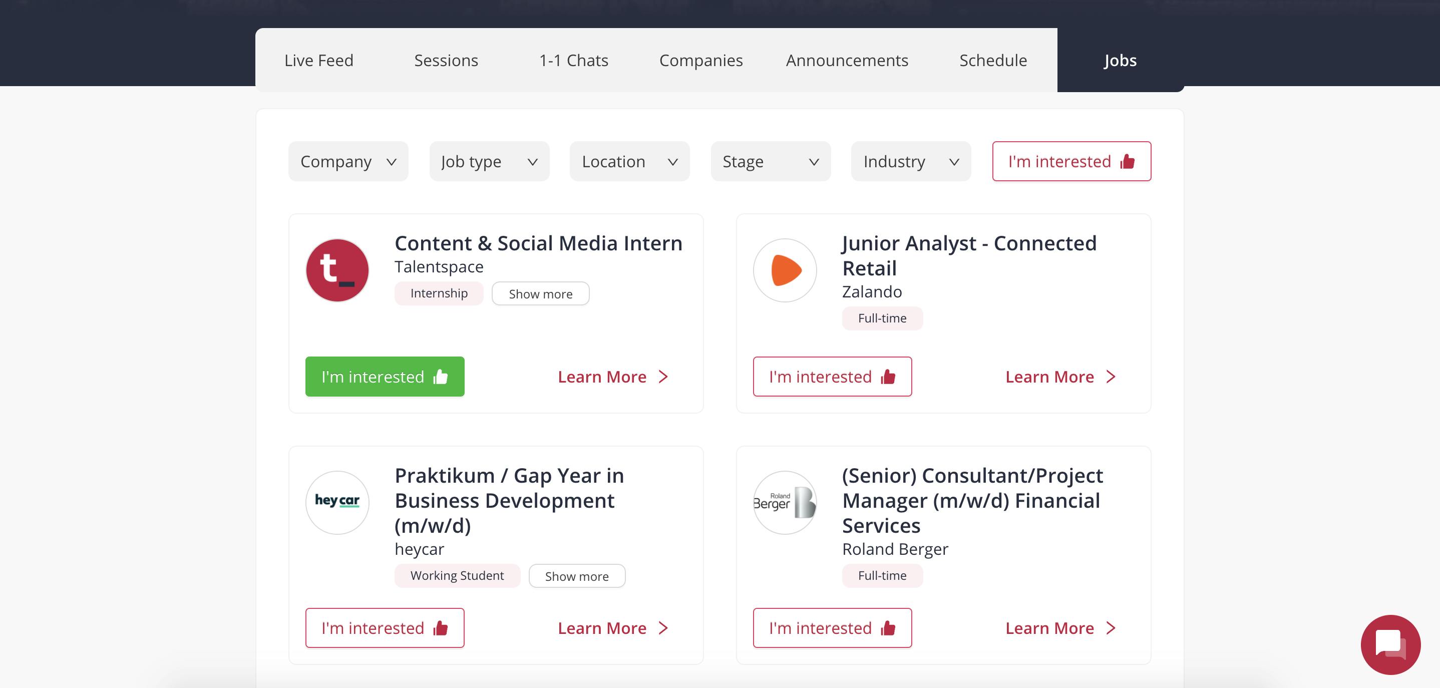Screen dimensions: 1440x688
Task: Click the Roland Berger company name
Action: pos(895,549)
